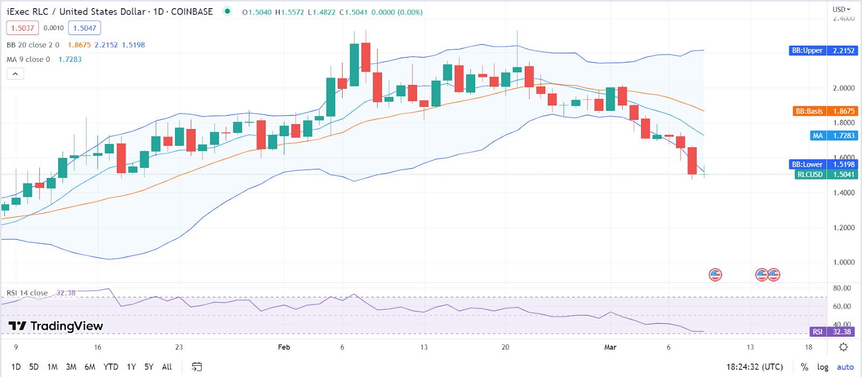The image size is (862, 377).
Task: Click the MA value 1.7283 in legend
Action: click(70, 59)
